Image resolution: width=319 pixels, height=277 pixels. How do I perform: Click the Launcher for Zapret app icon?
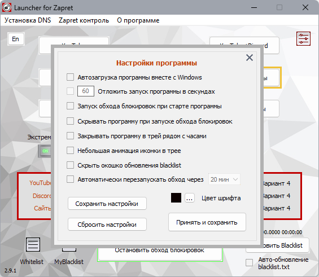7,8
